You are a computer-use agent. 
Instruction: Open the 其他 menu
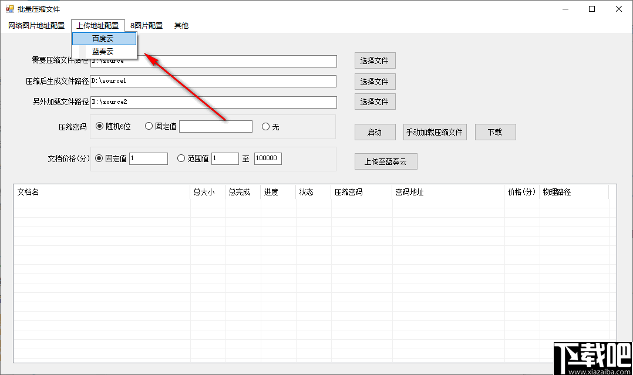pyautogui.click(x=181, y=25)
